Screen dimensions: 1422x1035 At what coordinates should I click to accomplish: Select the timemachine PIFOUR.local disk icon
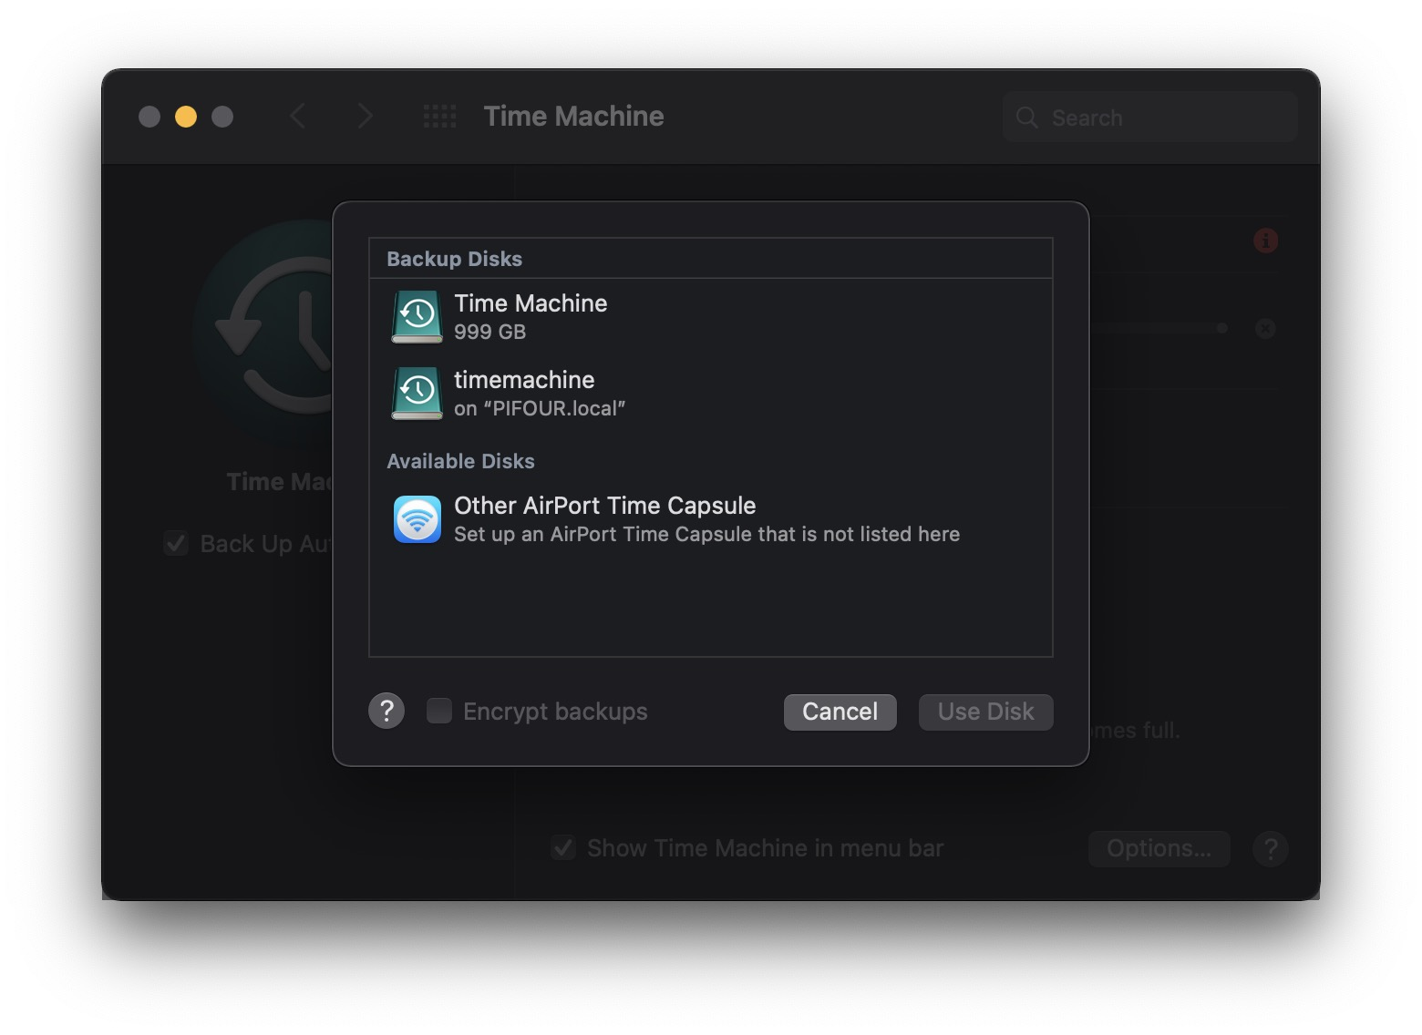[417, 393]
